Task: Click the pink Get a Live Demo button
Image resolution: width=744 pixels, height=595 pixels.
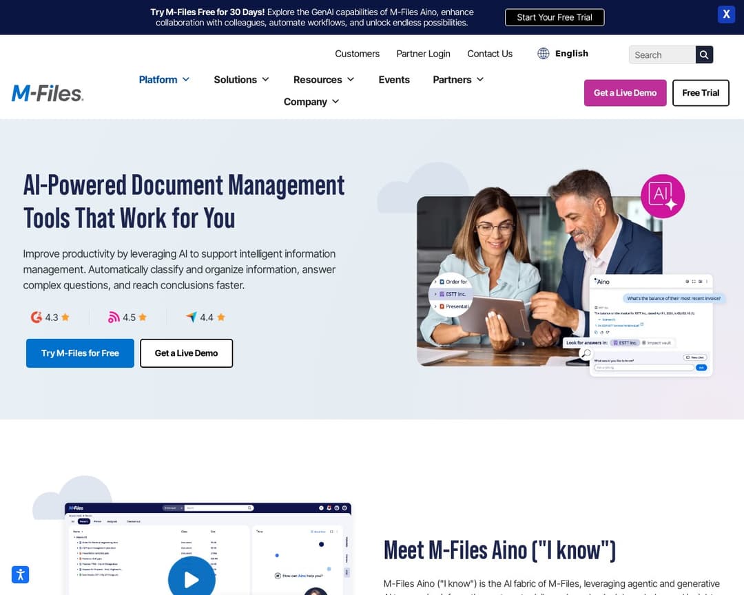Action: click(625, 93)
